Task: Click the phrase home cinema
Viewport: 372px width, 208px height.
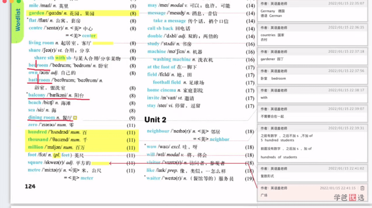Action: pyautogui.click(x=162, y=90)
